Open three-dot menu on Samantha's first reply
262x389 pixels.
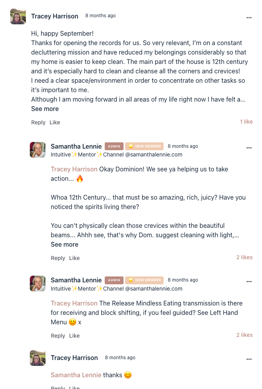(249, 148)
